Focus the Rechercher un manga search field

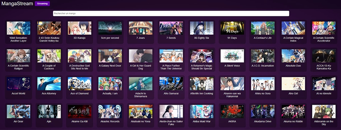(171, 13)
